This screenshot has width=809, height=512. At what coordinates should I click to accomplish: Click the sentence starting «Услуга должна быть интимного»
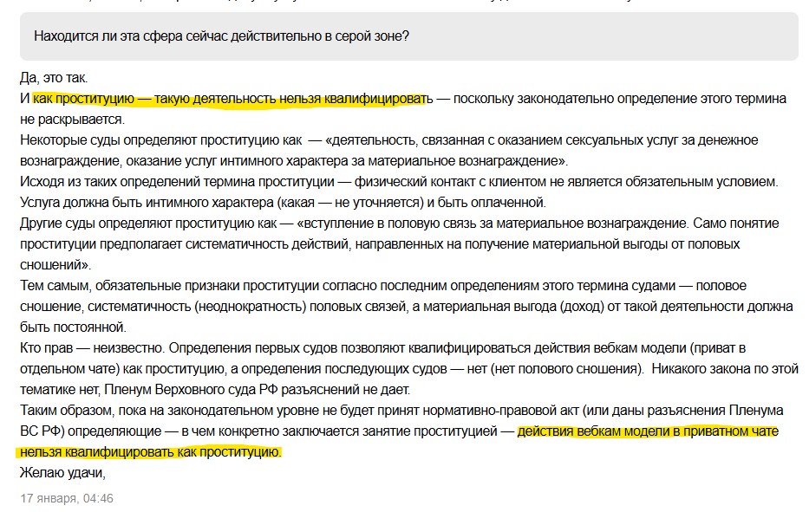[x=283, y=203]
